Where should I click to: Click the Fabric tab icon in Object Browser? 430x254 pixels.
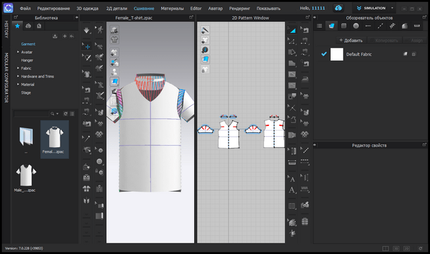click(x=331, y=26)
